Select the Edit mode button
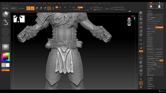The width and height of the screenshot is (166, 93). tap(28, 8)
